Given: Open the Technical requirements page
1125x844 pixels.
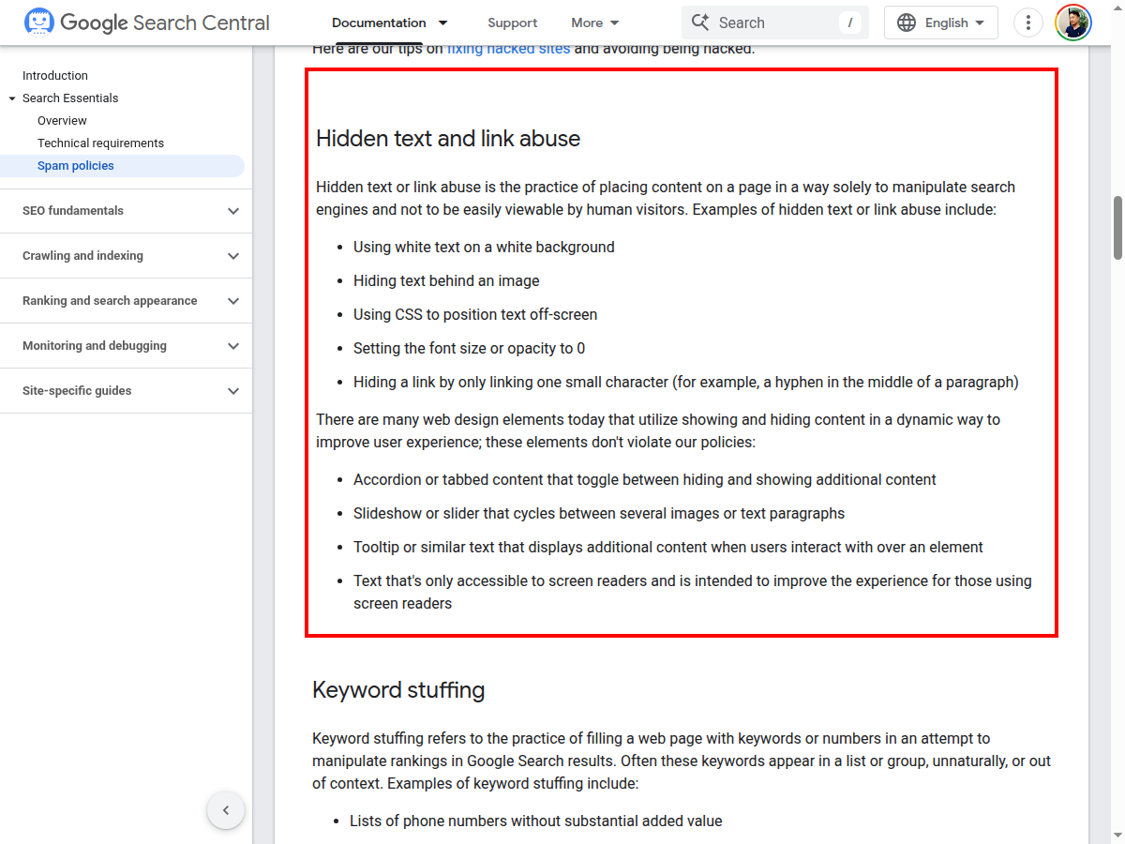Looking at the screenshot, I should click(100, 143).
